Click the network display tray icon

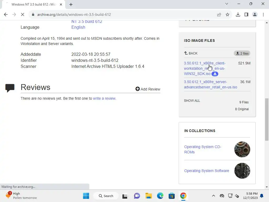point(230,196)
